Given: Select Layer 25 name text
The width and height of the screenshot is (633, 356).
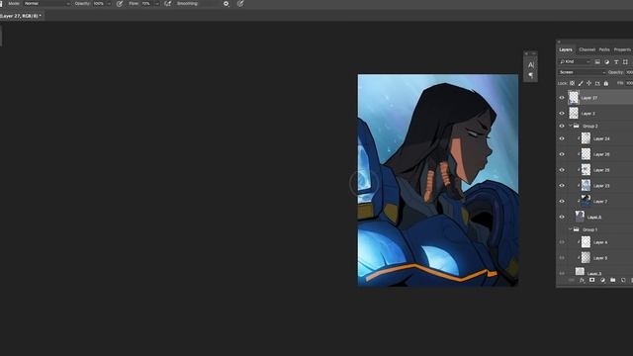Looking at the screenshot, I should pos(601,170).
